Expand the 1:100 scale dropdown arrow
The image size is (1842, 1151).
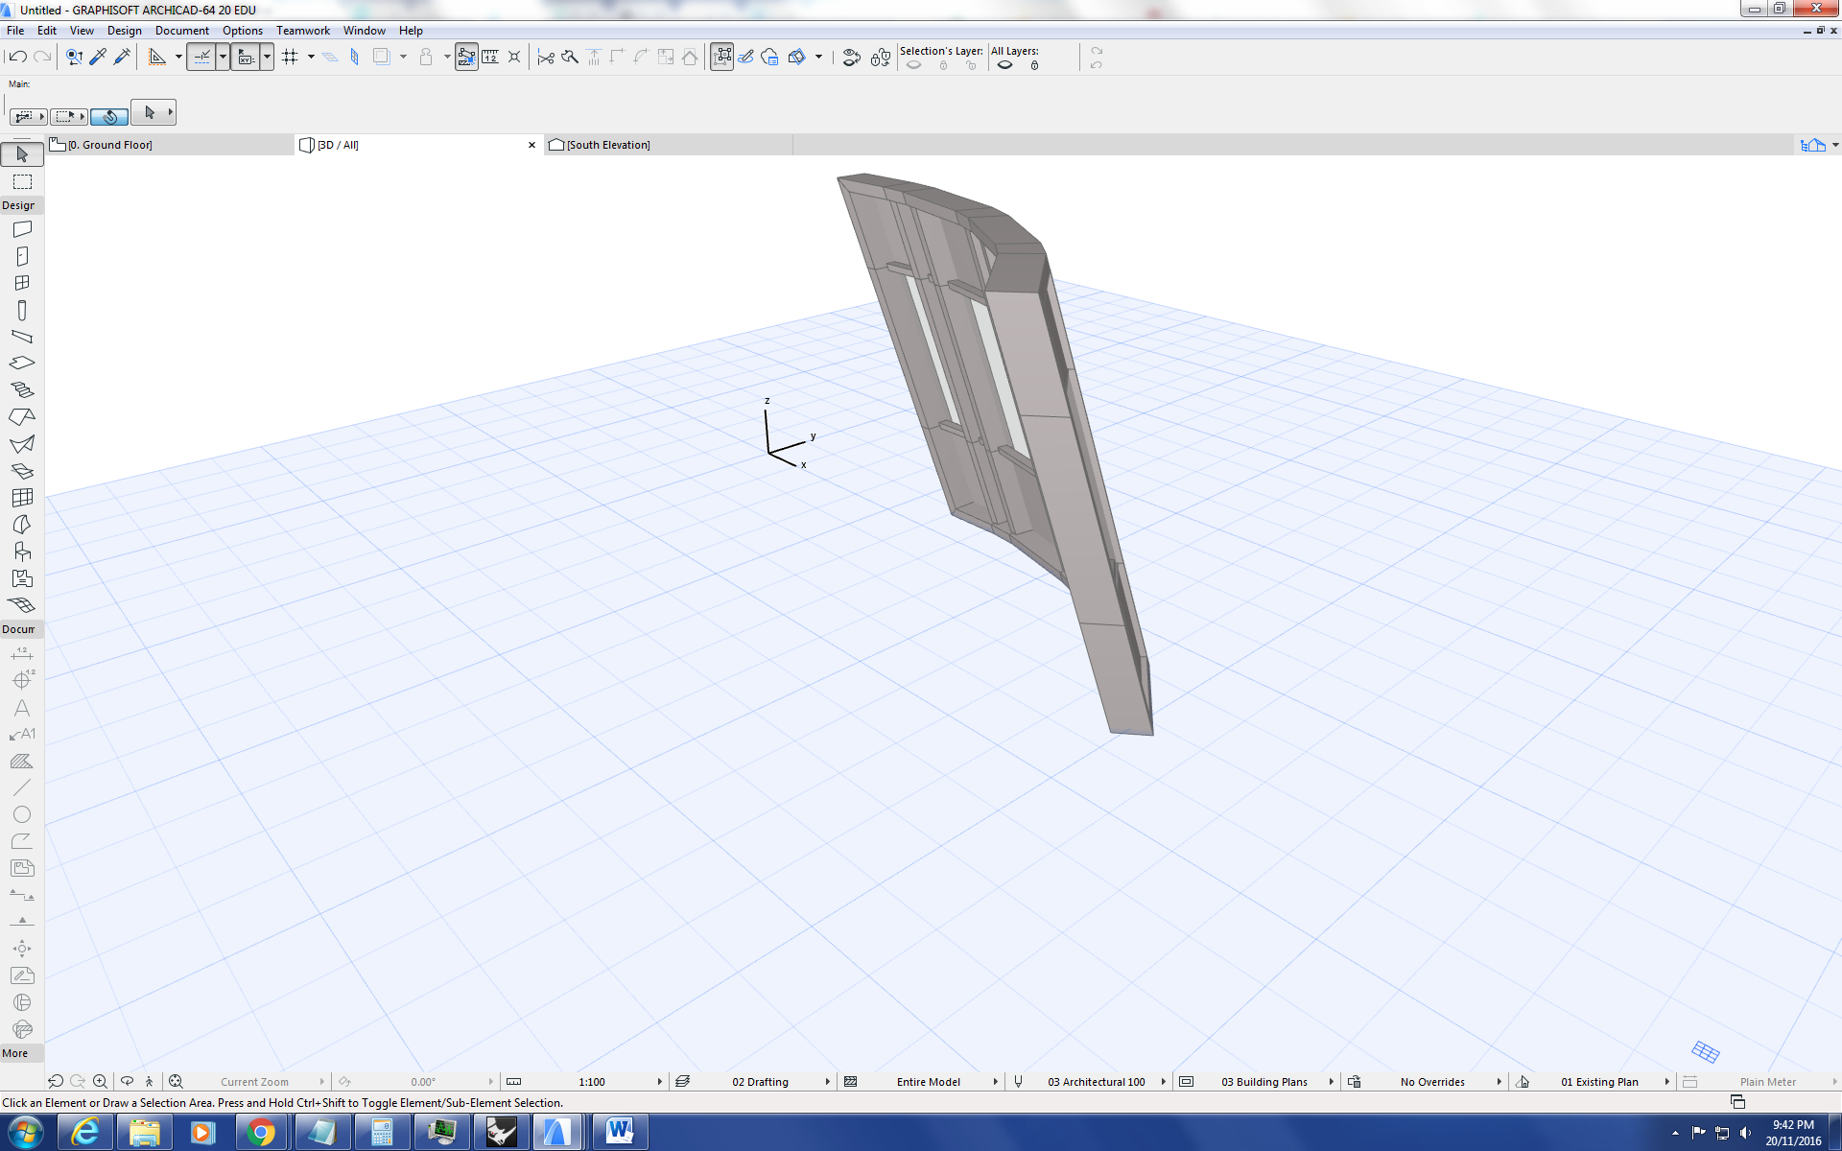[x=660, y=1082]
